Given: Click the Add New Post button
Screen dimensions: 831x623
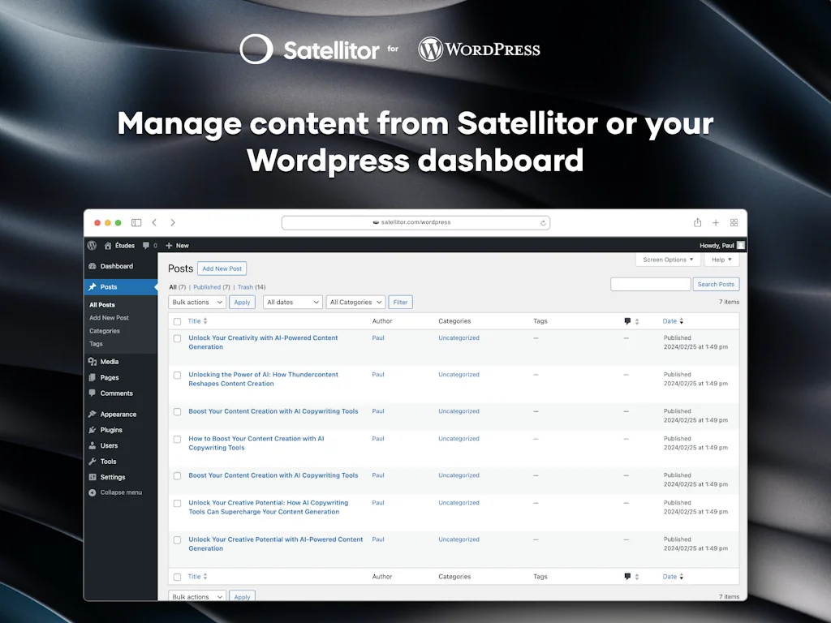Looking at the screenshot, I should (x=222, y=269).
